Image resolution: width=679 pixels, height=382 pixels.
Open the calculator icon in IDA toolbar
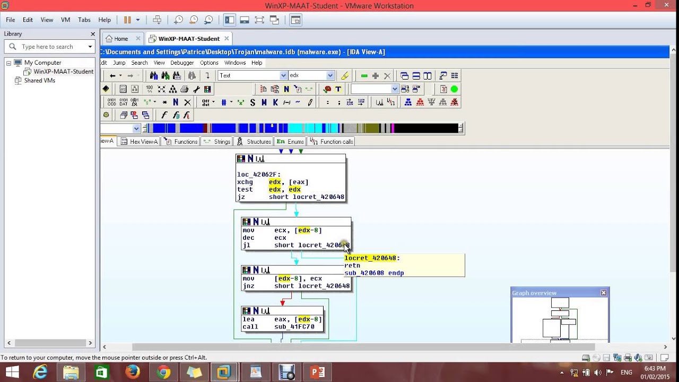pos(123,89)
